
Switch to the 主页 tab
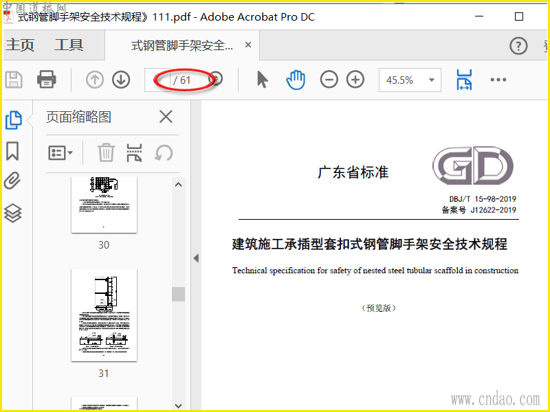[20, 45]
